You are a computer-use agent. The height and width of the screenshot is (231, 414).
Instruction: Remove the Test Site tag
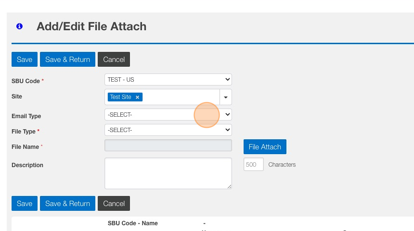(x=137, y=97)
